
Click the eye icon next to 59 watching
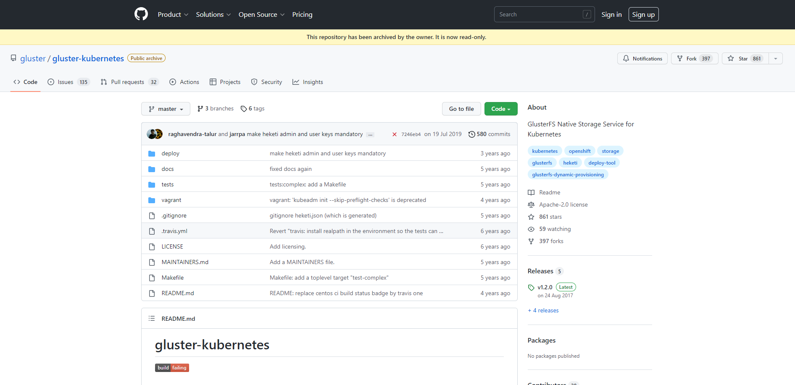pyautogui.click(x=531, y=229)
